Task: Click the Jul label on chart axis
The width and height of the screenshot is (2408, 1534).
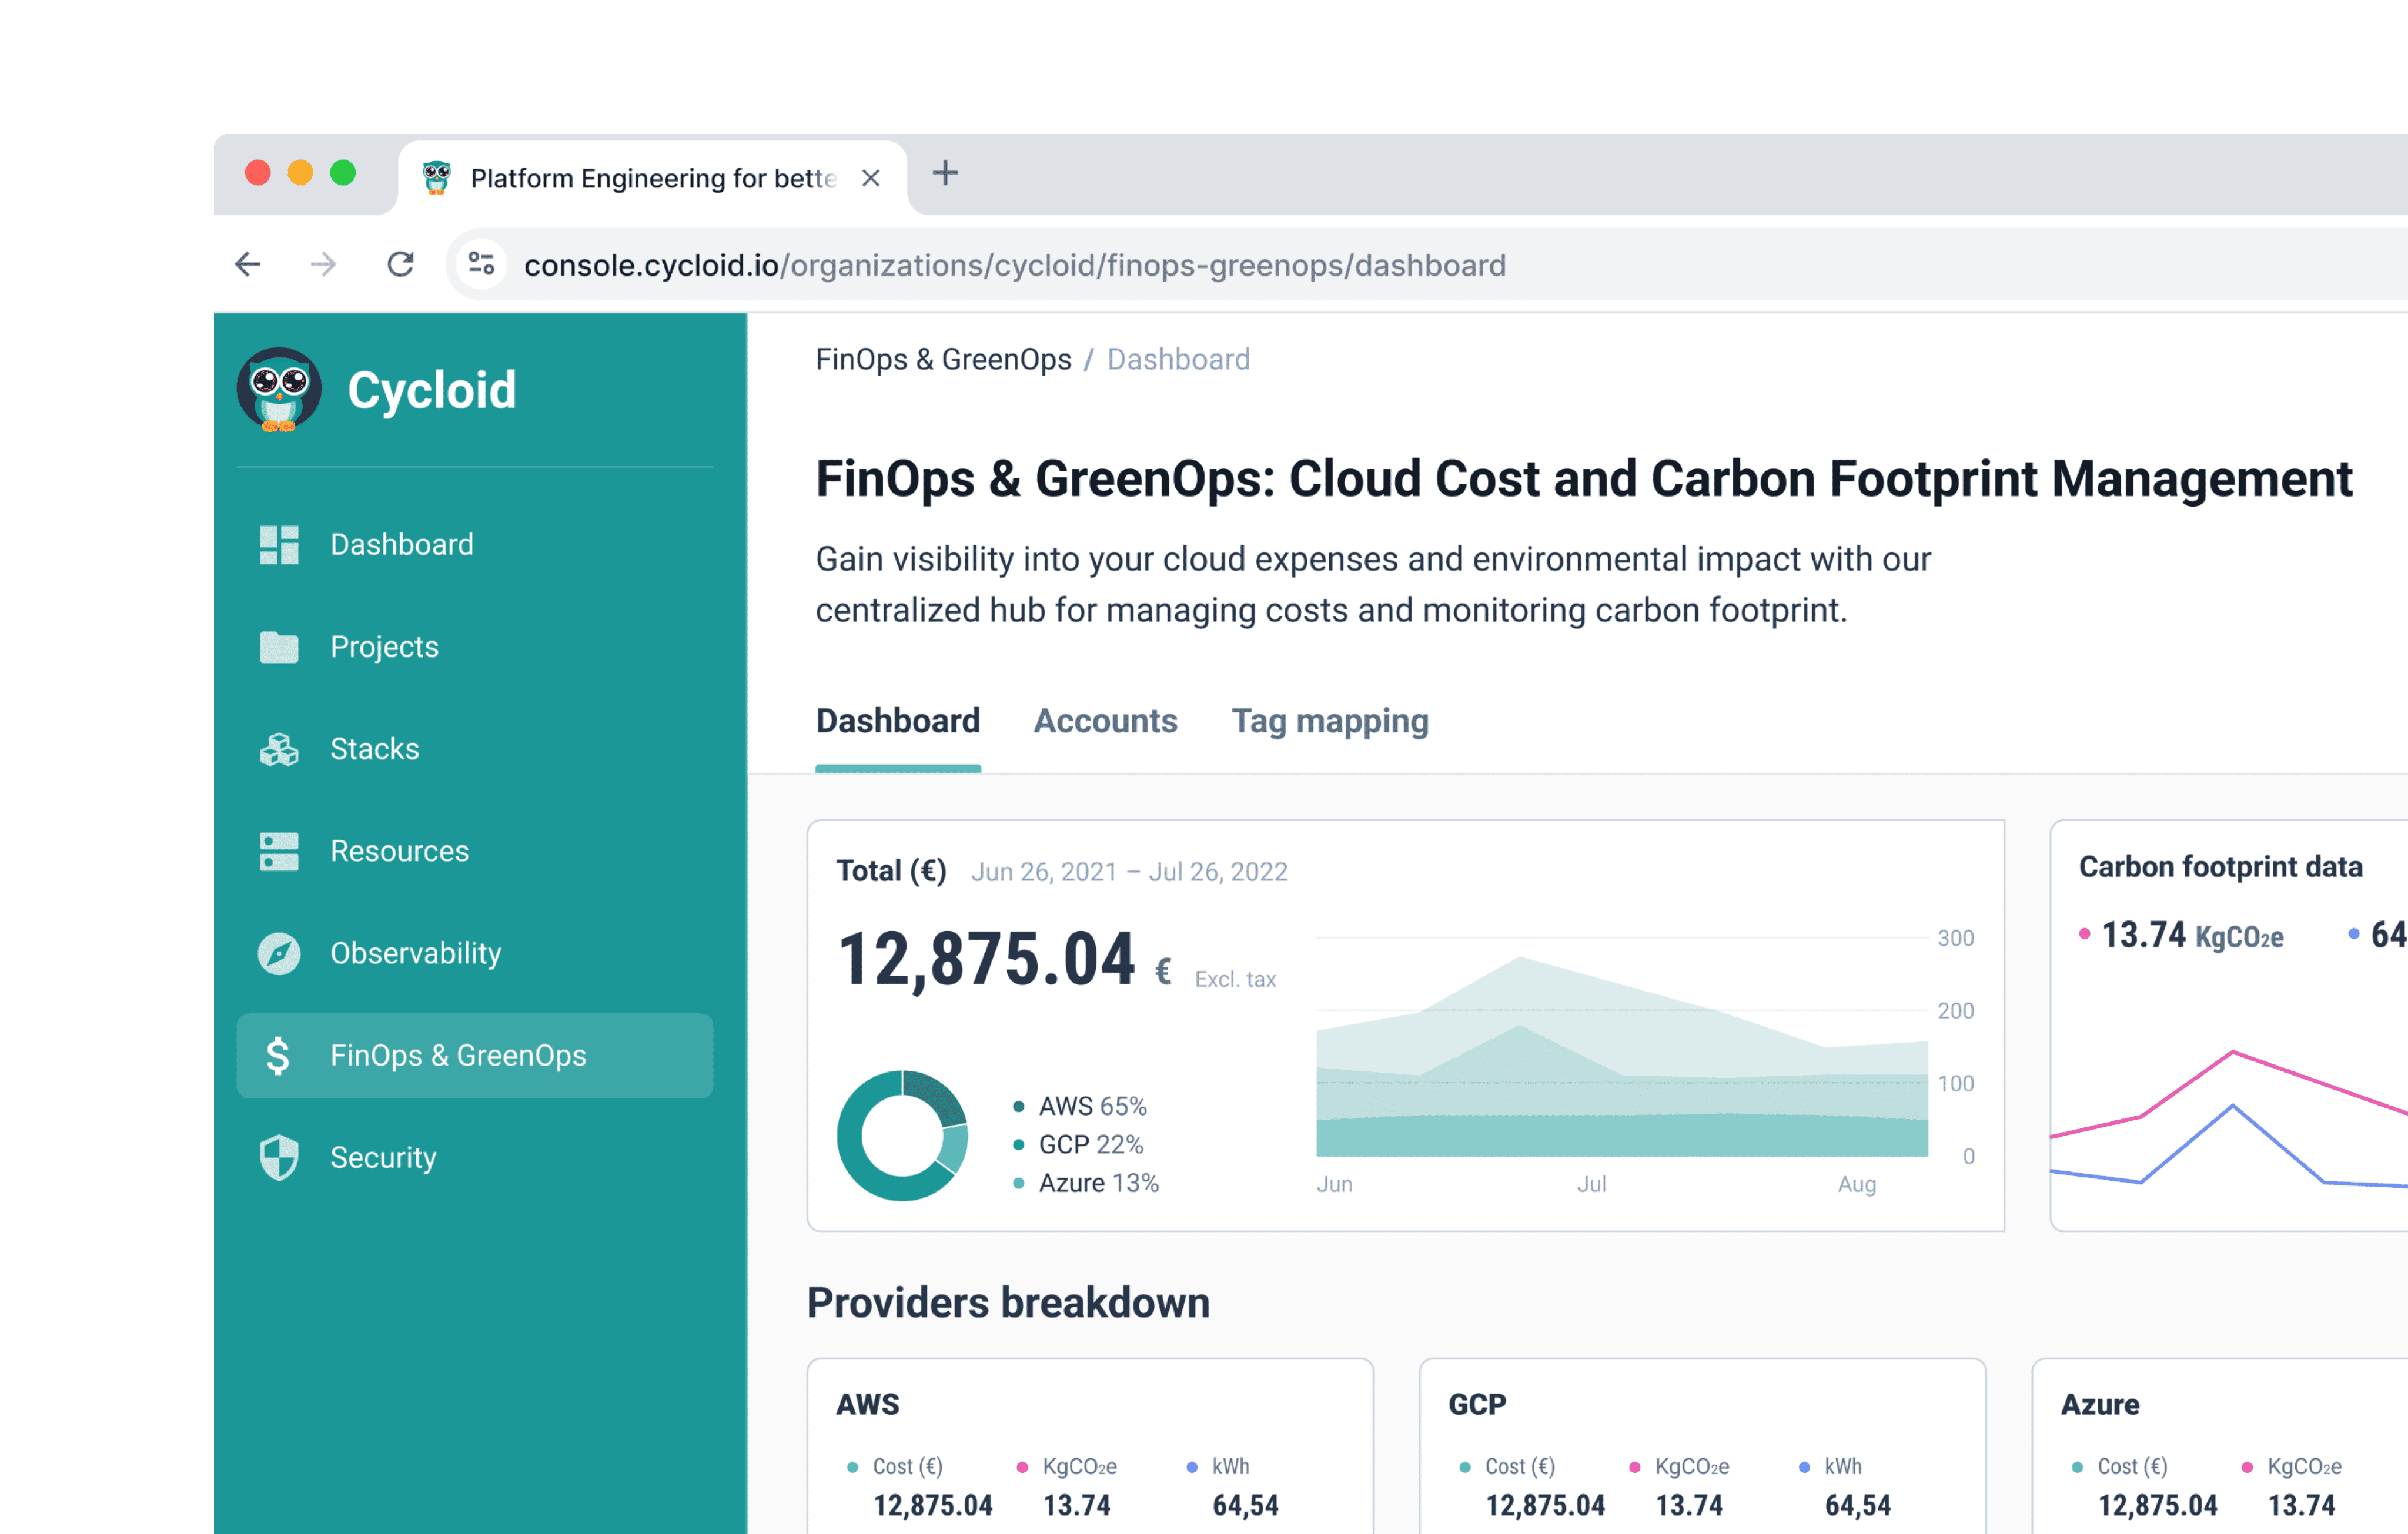Action: [x=1591, y=1184]
